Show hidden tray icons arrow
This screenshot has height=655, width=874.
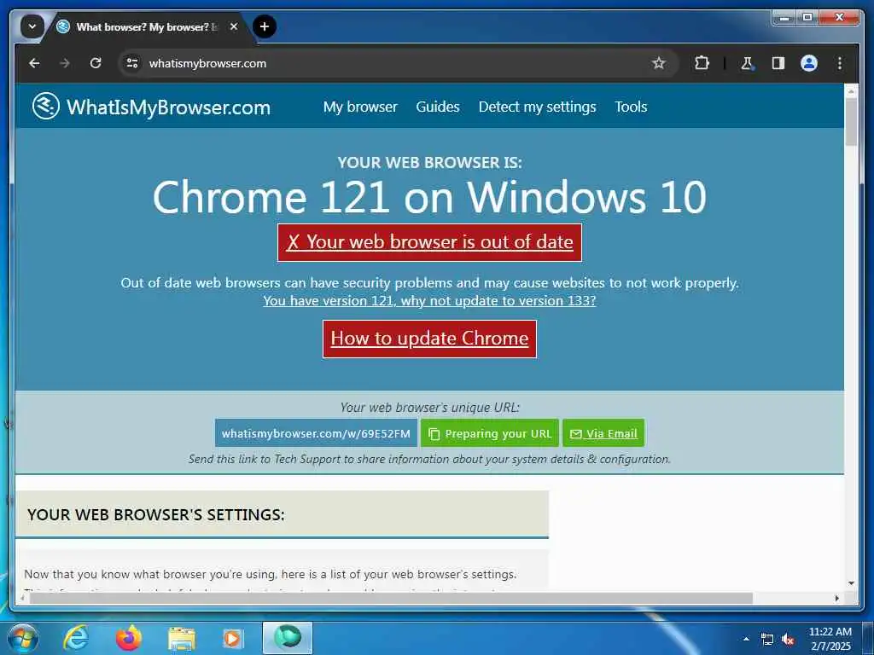pos(746,640)
